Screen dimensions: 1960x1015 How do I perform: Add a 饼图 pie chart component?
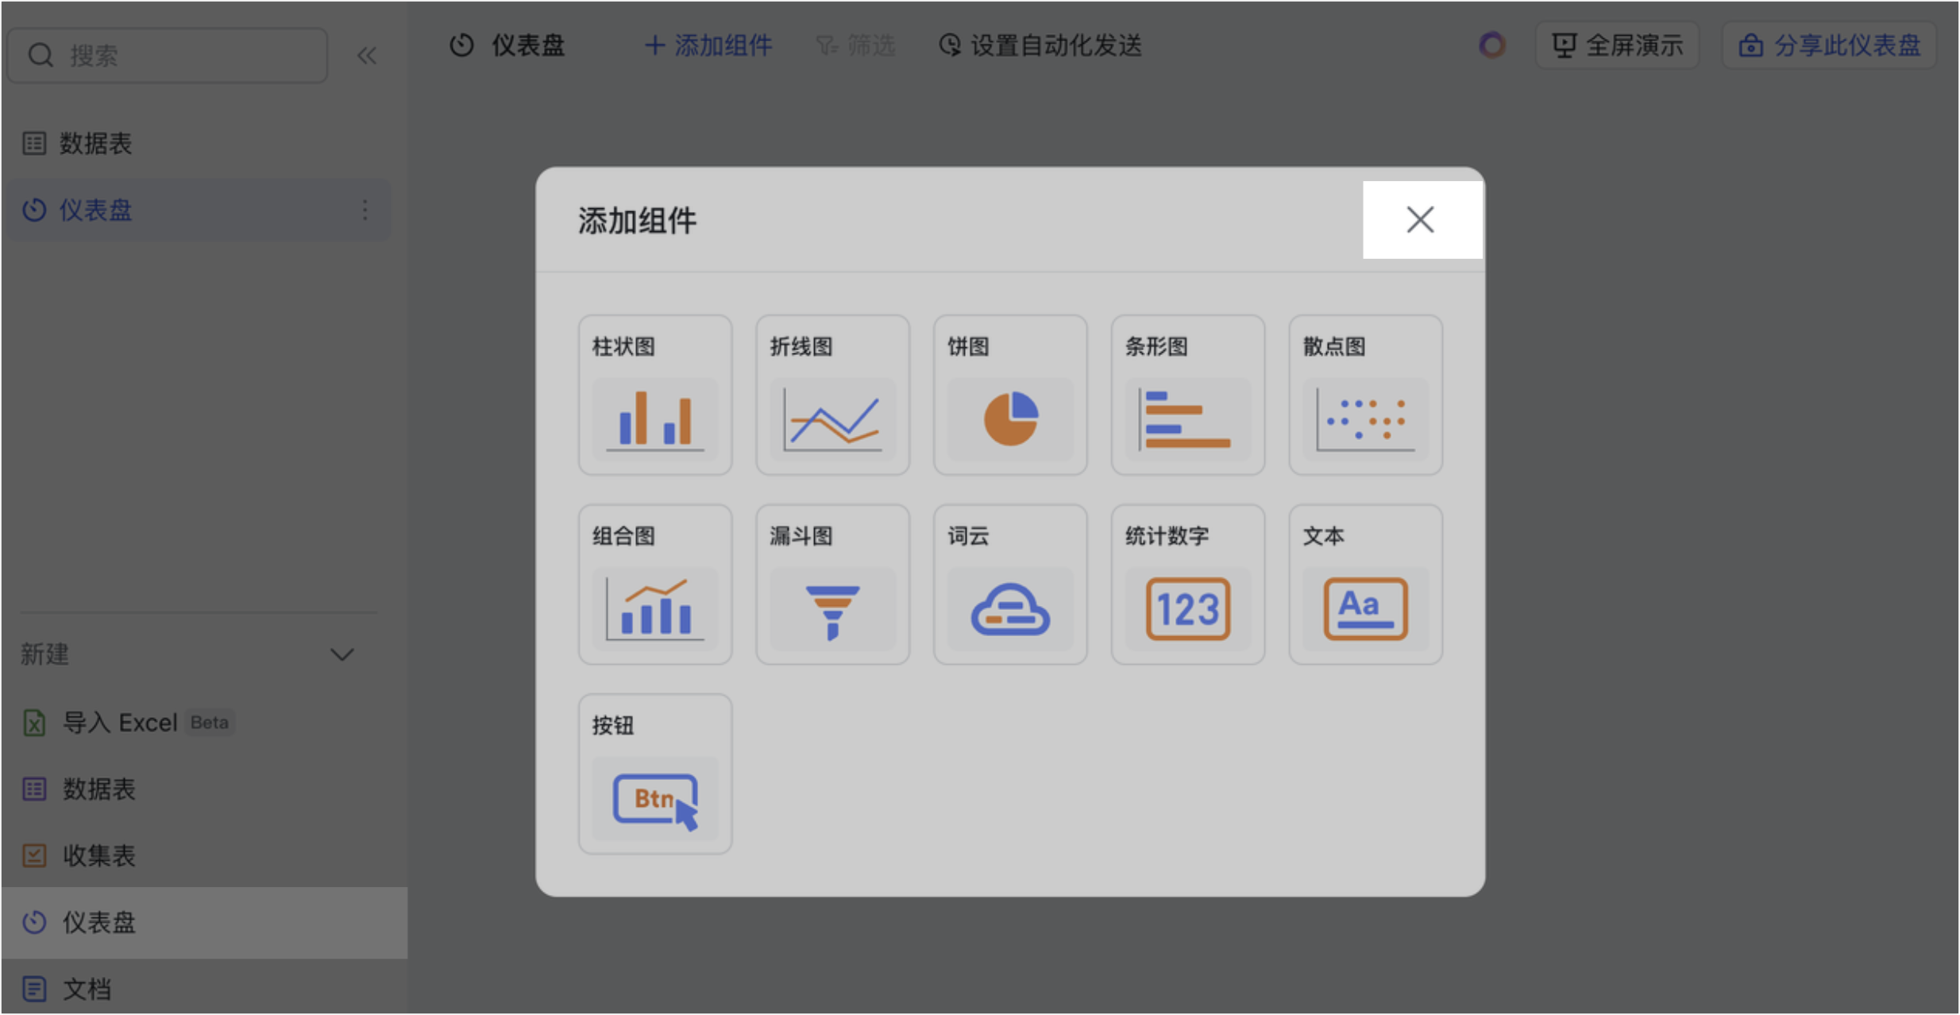pos(1009,395)
